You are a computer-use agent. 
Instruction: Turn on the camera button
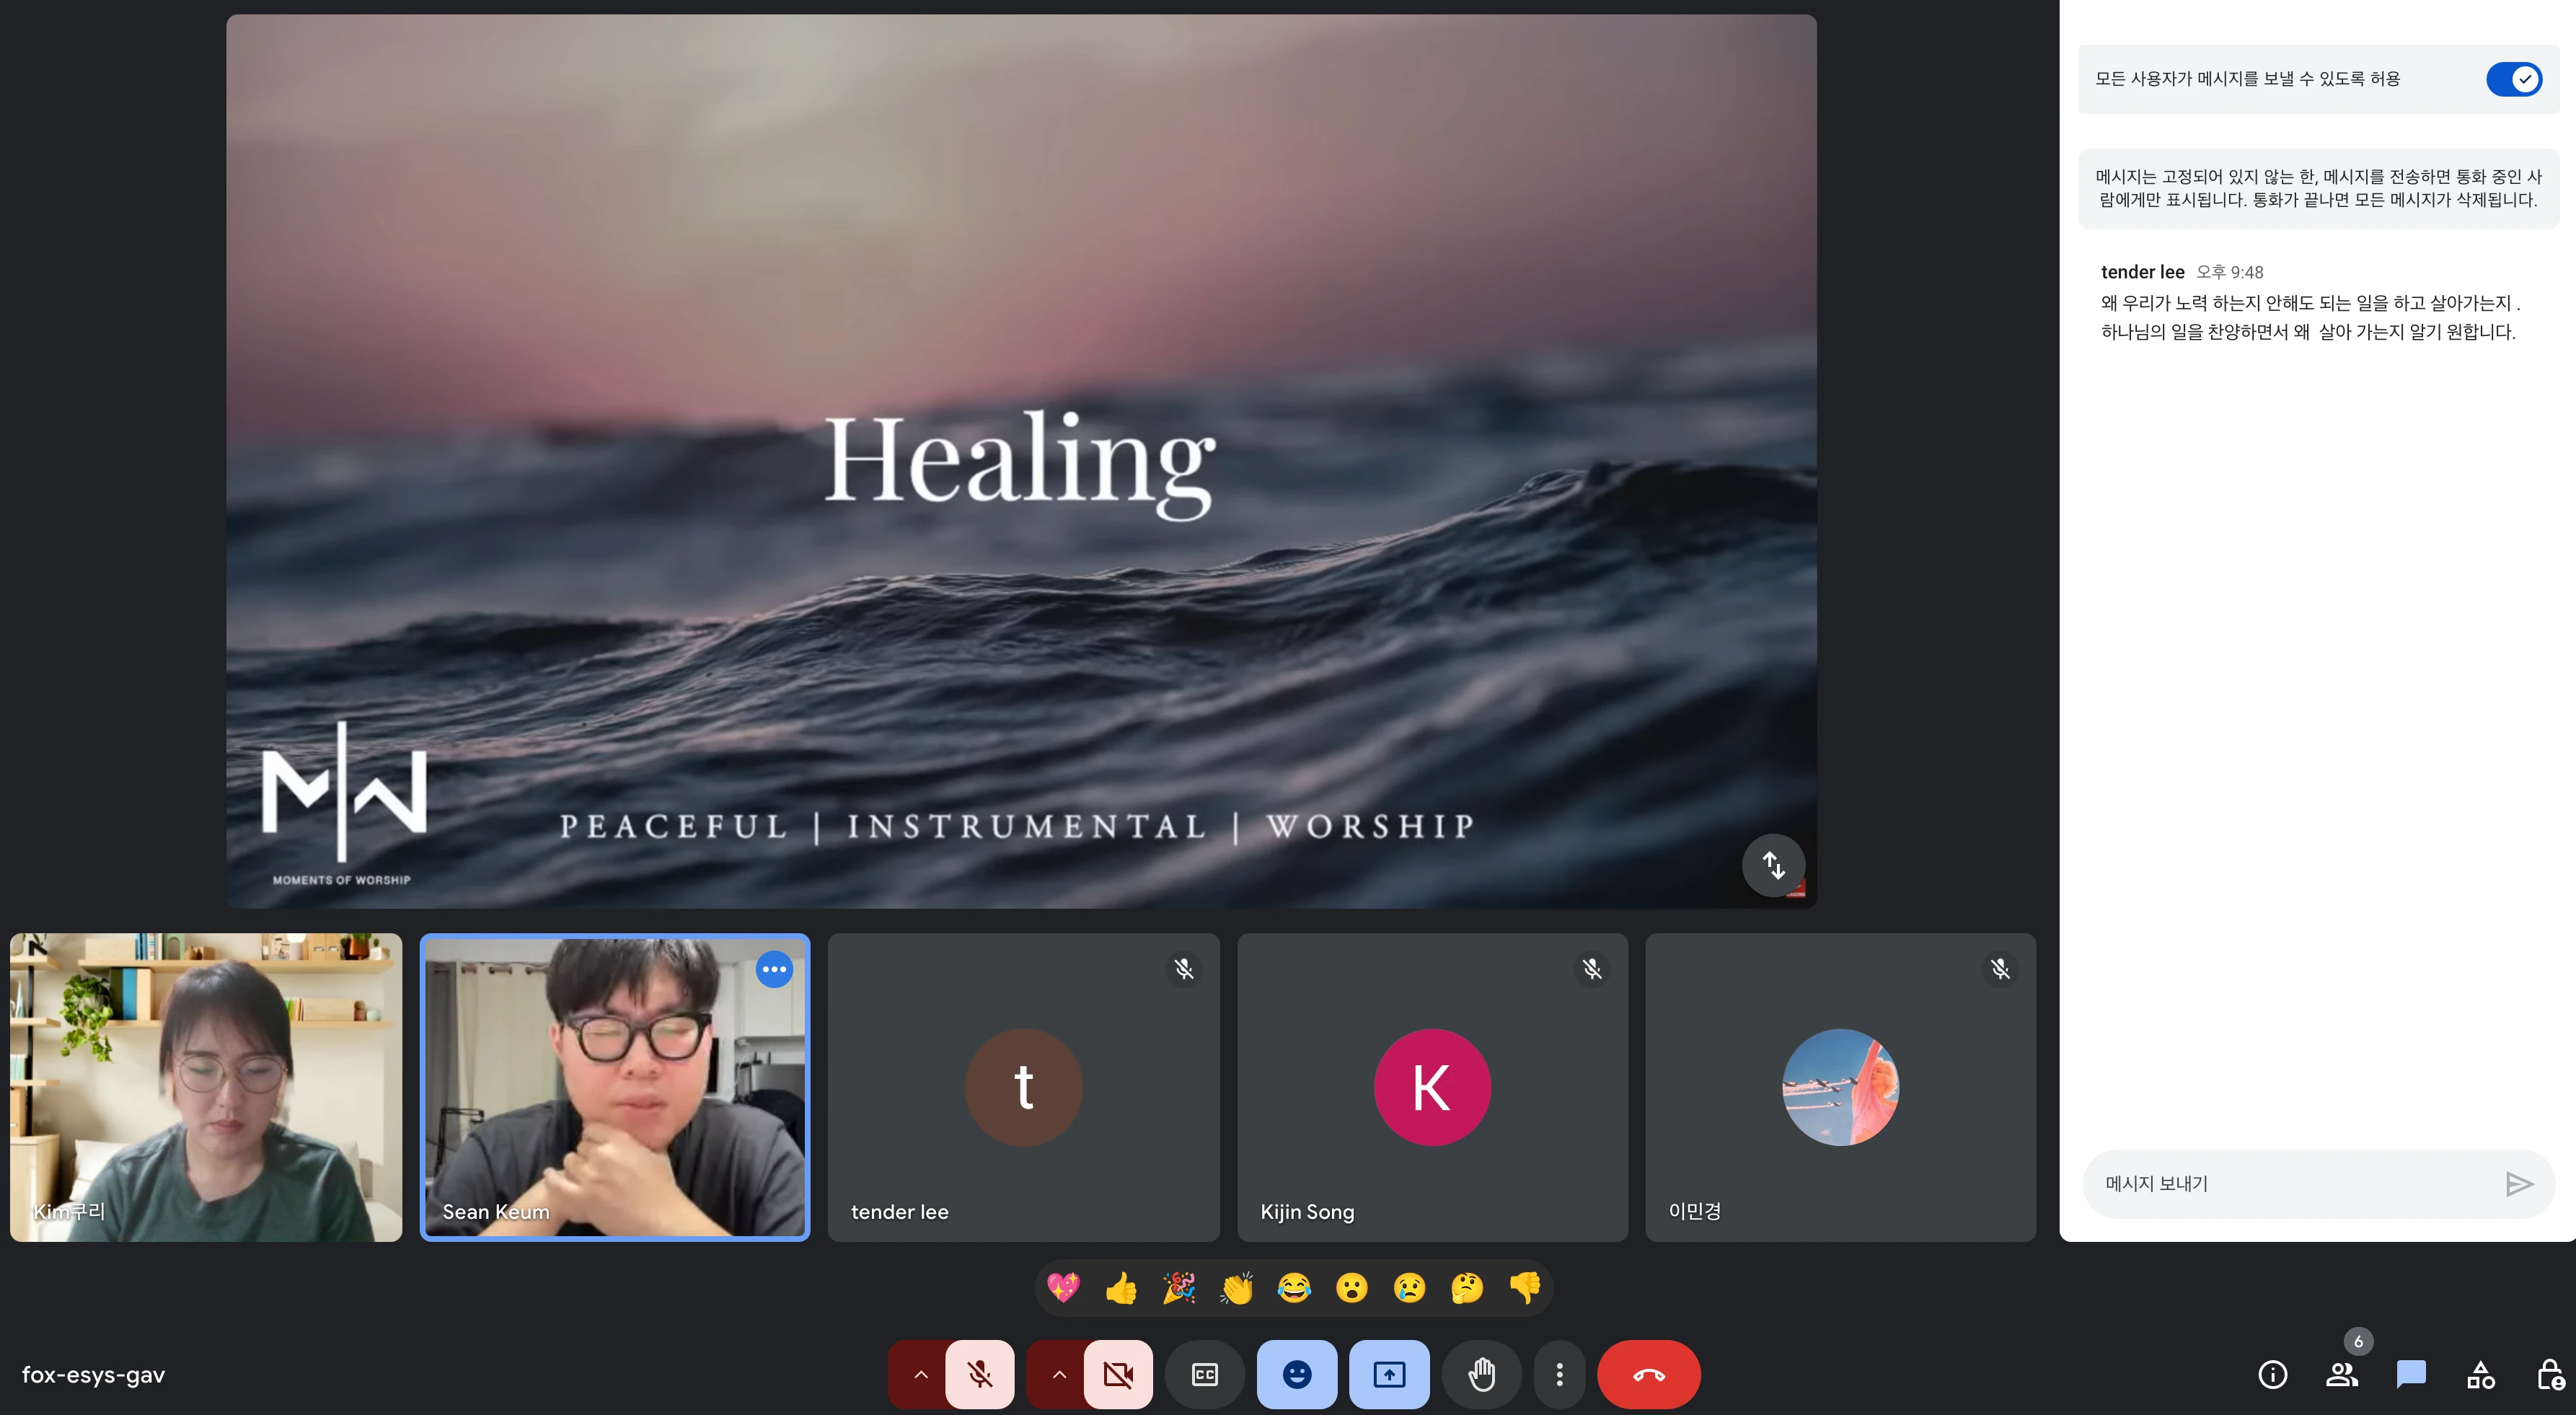[1118, 1374]
